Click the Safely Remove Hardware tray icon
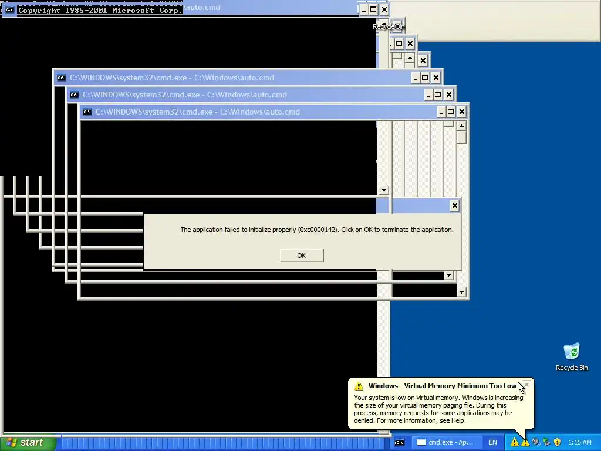This screenshot has width=601, height=451. point(546,442)
